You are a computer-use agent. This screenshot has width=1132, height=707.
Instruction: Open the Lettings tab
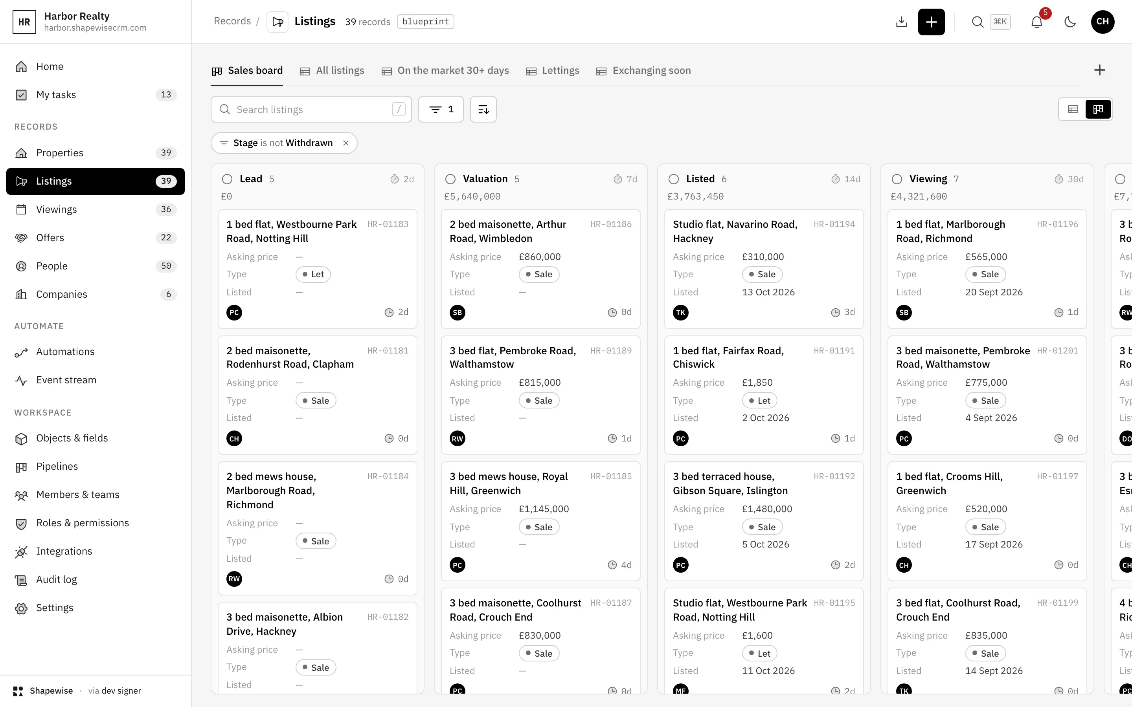coord(552,71)
